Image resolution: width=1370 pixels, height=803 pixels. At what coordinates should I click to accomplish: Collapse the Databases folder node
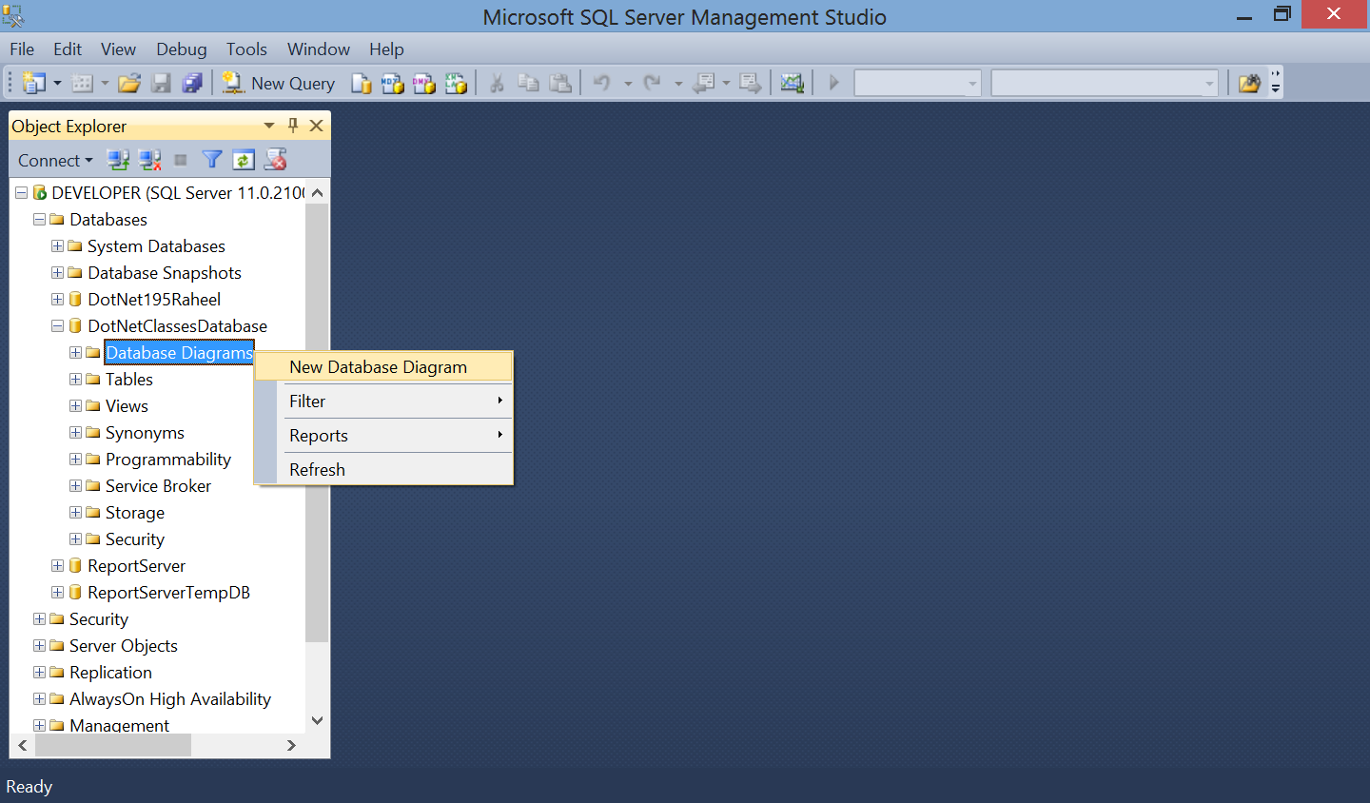[x=39, y=220]
